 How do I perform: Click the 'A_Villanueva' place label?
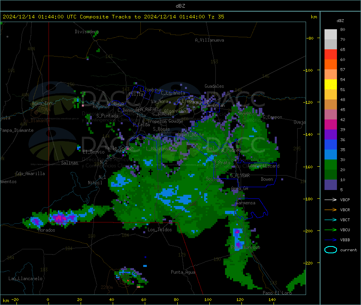(209, 40)
